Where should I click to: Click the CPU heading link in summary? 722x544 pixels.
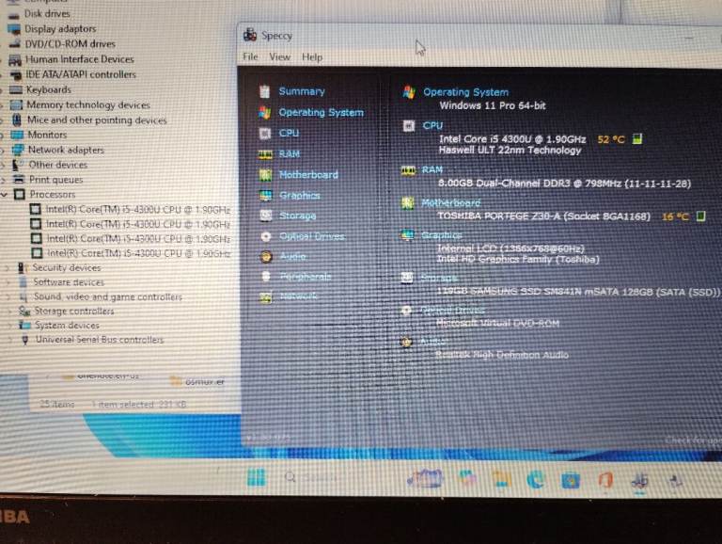point(432,125)
